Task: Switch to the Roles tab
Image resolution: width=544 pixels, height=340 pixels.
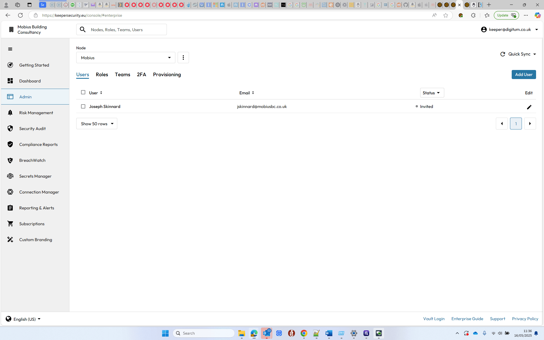Action: point(102,75)
